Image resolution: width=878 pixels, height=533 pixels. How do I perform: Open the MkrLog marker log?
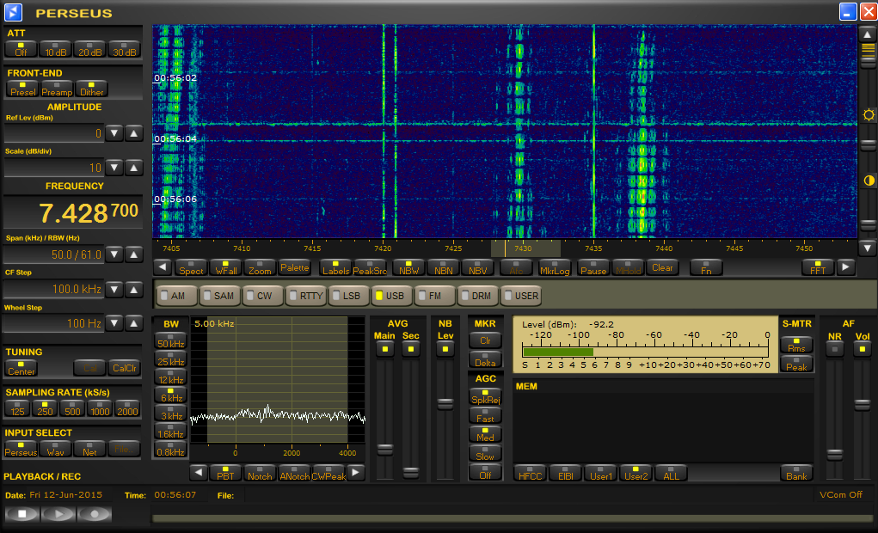(x=555, y=267)
